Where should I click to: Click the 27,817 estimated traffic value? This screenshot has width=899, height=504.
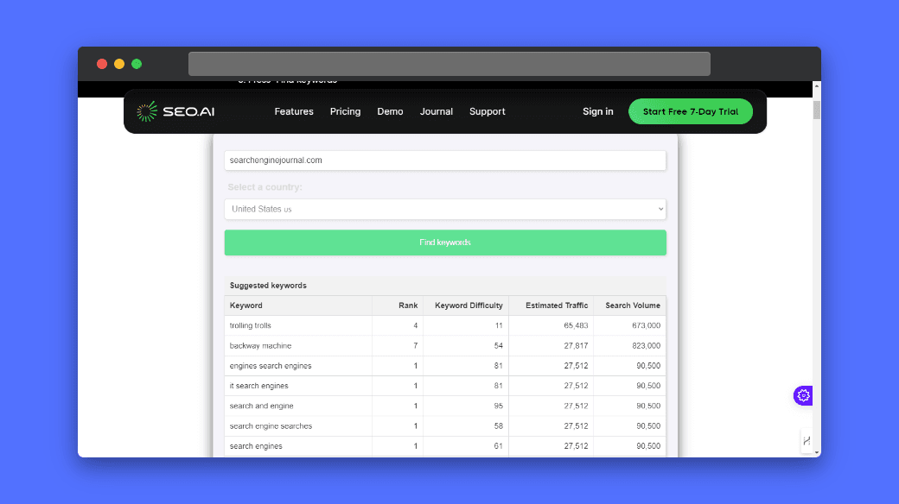pyautogui.click(x=576, y=346)
